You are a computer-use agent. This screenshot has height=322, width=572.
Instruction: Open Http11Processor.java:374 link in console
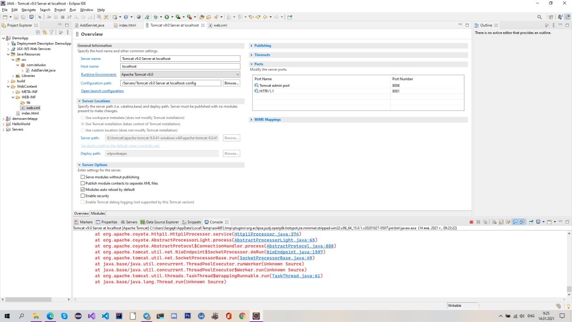point(266,234)
